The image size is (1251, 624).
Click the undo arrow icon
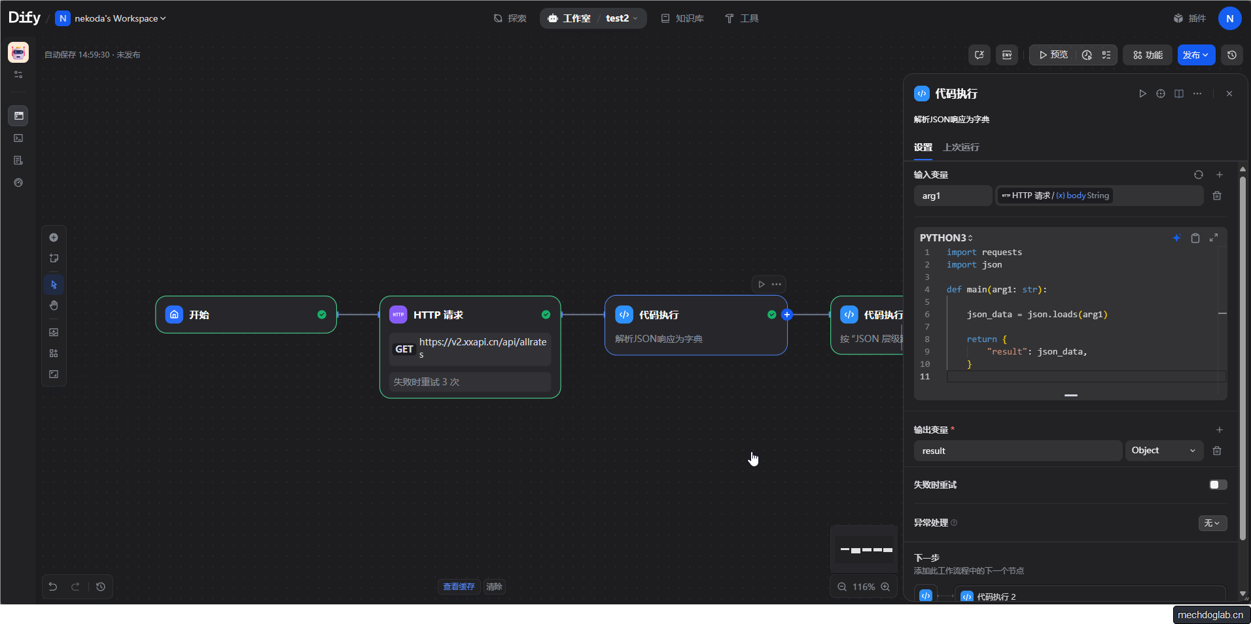coord(53,587)
